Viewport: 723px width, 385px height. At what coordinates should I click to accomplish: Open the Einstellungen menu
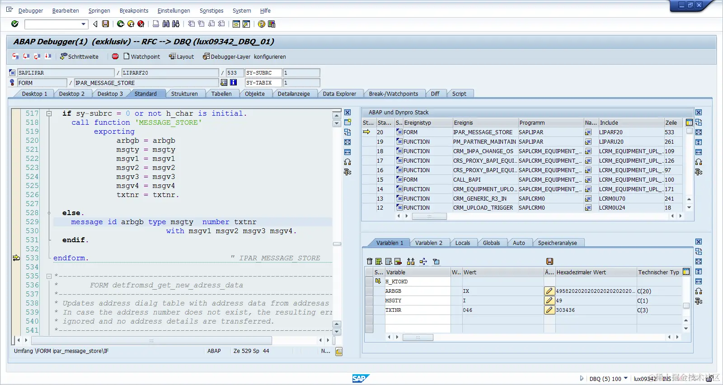tap(174, 11)
